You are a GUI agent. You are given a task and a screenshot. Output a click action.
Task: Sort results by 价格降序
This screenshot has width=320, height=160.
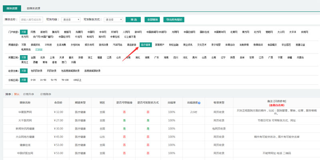coord(46,94)
